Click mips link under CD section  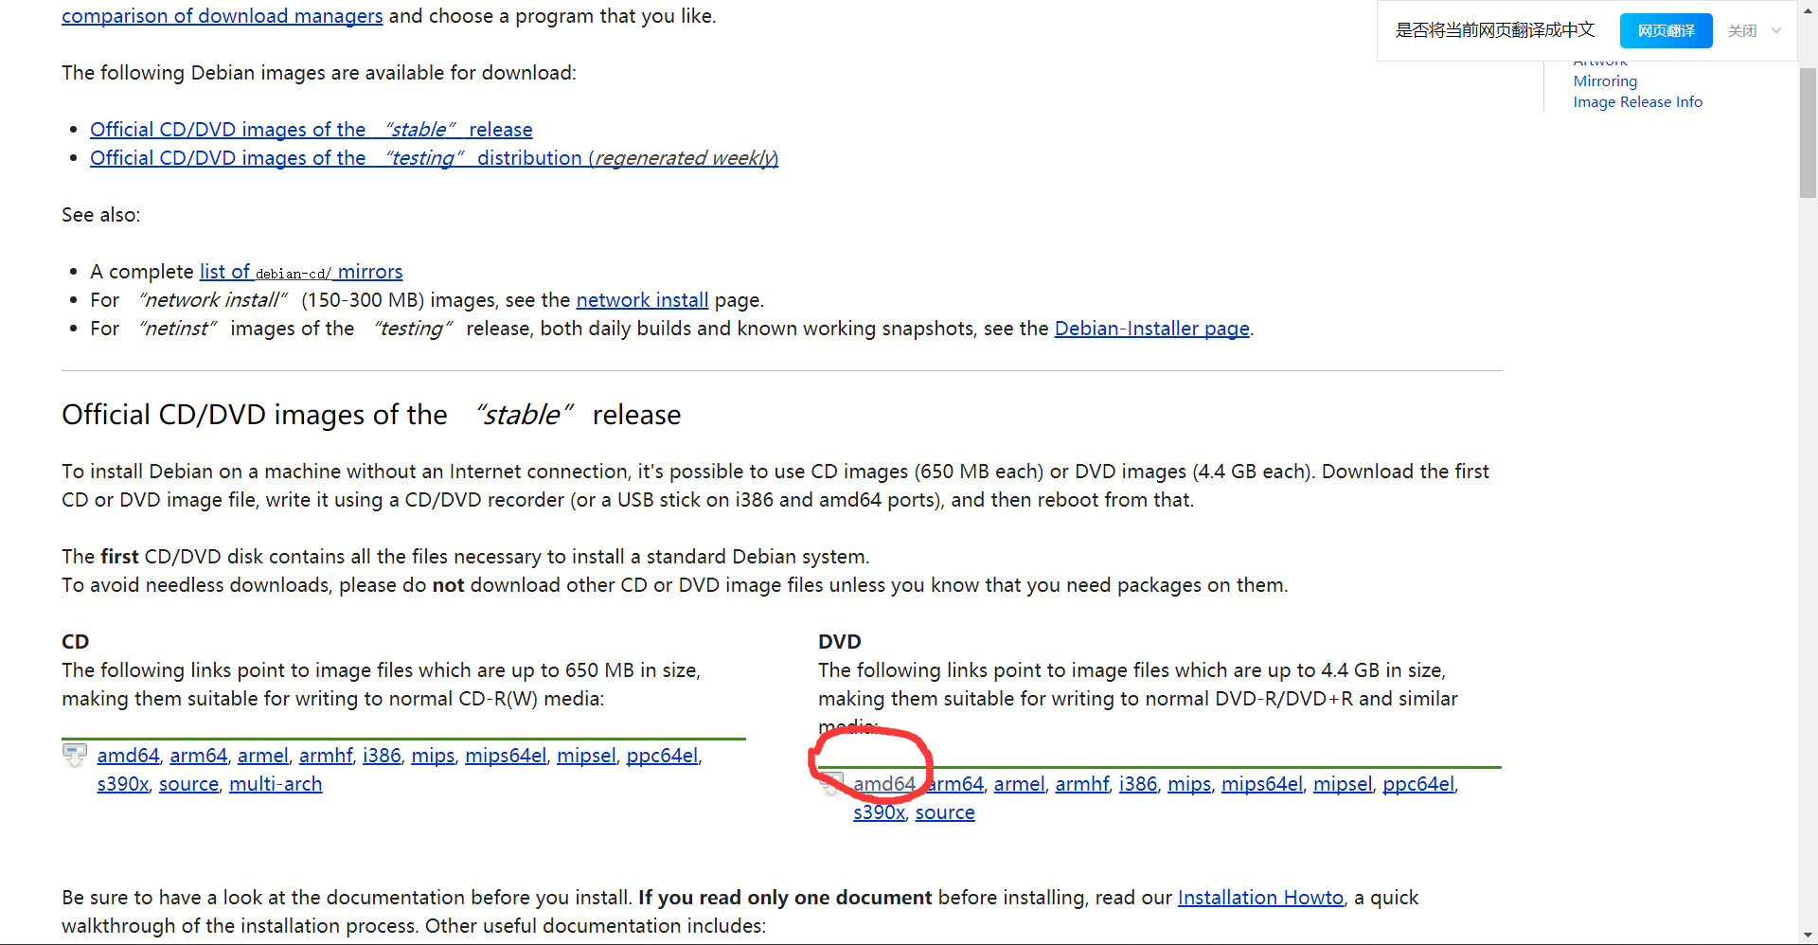(433, 756)
